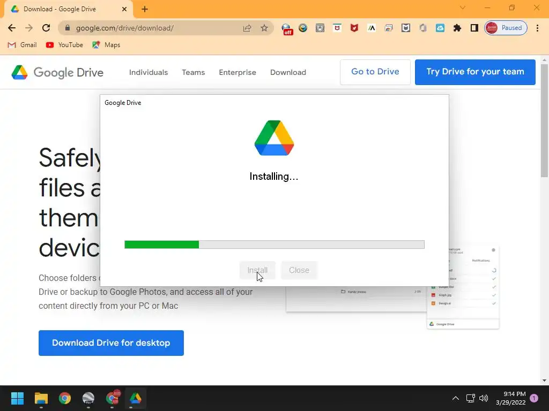This screenshot has width=549, height=411.
Task: Open the Windows Start menu
Action: point(17,398)
